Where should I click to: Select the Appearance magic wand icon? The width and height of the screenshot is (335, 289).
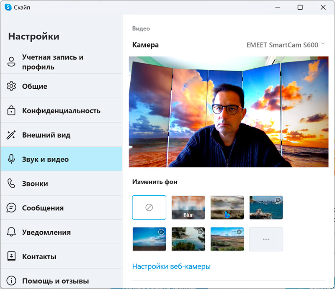(11, 135)
